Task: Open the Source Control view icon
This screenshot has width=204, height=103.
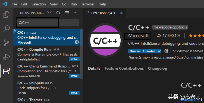Action: click(x=6, y=43)
